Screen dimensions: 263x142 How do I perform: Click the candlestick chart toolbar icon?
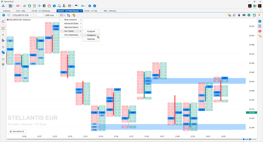(x=18, y=6)
